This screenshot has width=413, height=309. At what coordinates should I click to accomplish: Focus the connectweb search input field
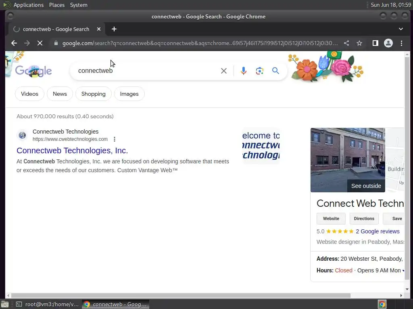148,71
